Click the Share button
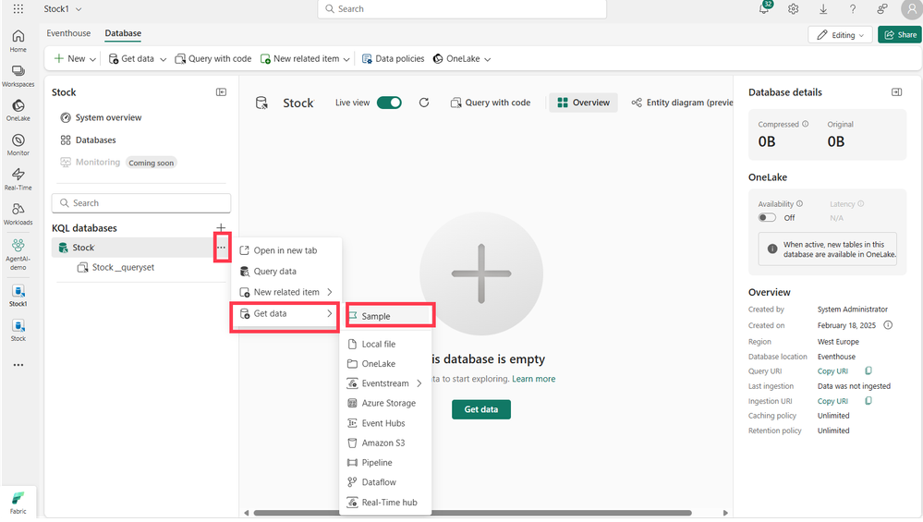The width and height of the screenshot is (923, 522). coord(900,35)
